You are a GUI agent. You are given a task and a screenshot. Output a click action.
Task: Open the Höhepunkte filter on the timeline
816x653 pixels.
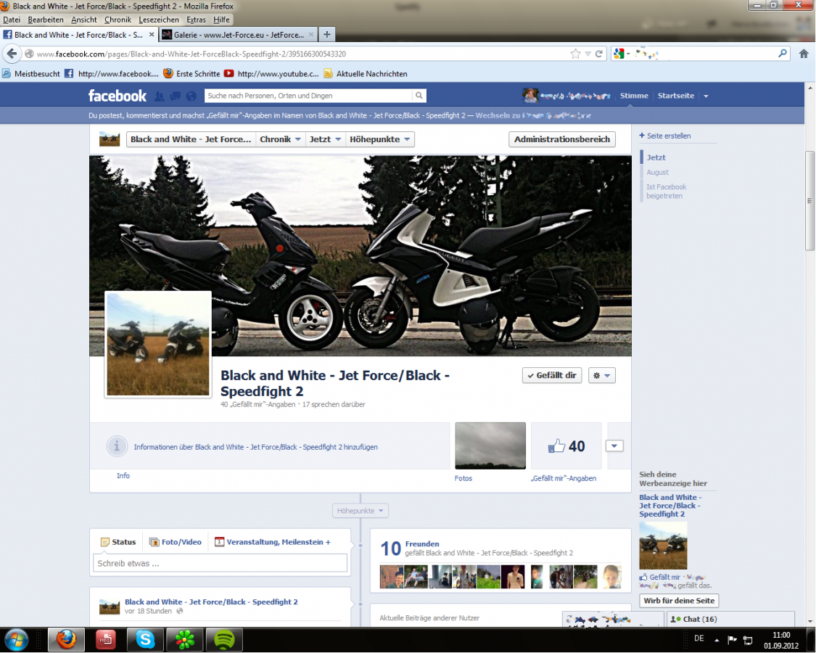tap(360, 511)
